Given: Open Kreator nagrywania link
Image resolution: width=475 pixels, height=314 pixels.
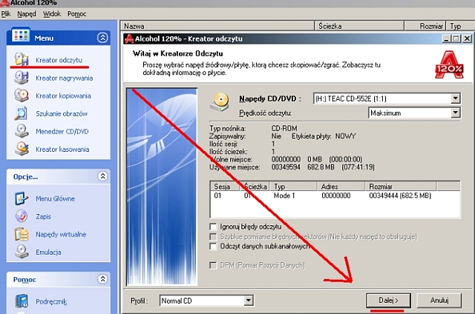Looking at the screenshot, I should [x=65, y=78].
